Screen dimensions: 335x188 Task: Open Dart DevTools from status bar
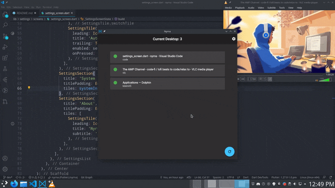(x=260, y=177)
